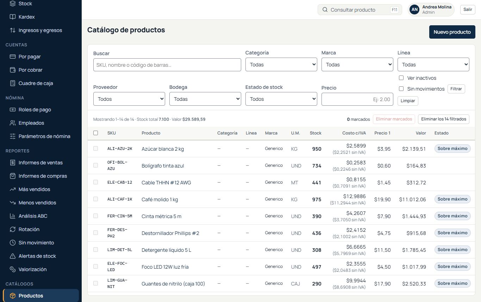This screenshot has height=302, width=481.
Task: Click the Ingresos y egresos arrows icon
Action: click(x=13, y=30)
